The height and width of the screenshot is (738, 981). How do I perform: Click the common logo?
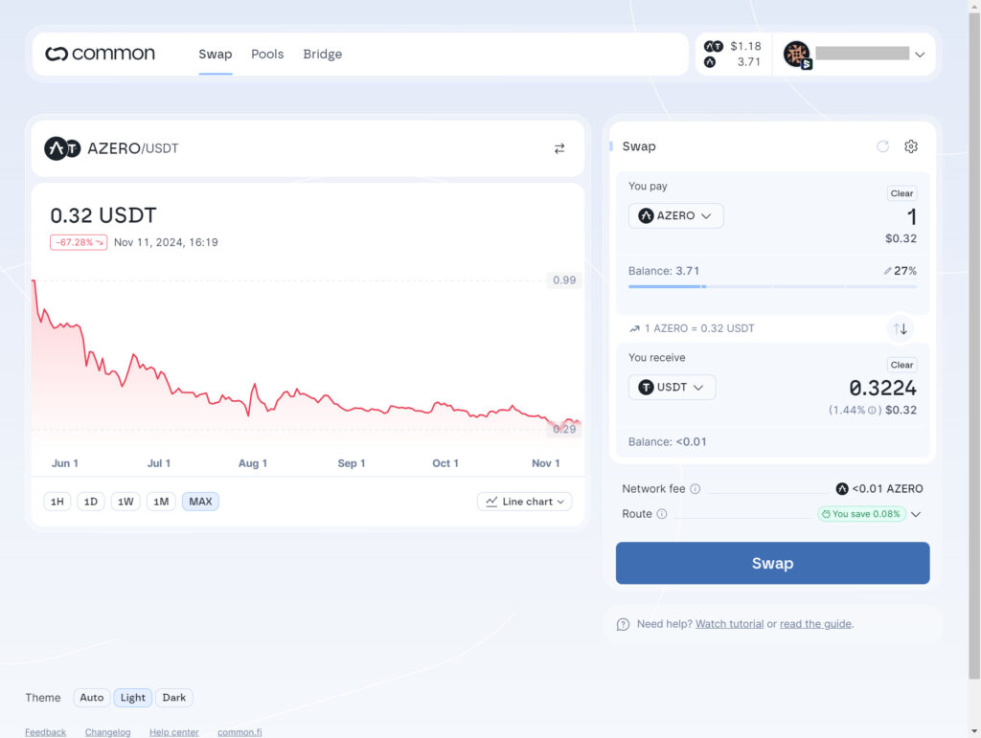[x=100, y=54]
